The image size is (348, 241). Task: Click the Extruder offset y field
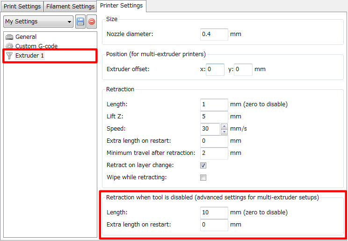click(243, 70)
